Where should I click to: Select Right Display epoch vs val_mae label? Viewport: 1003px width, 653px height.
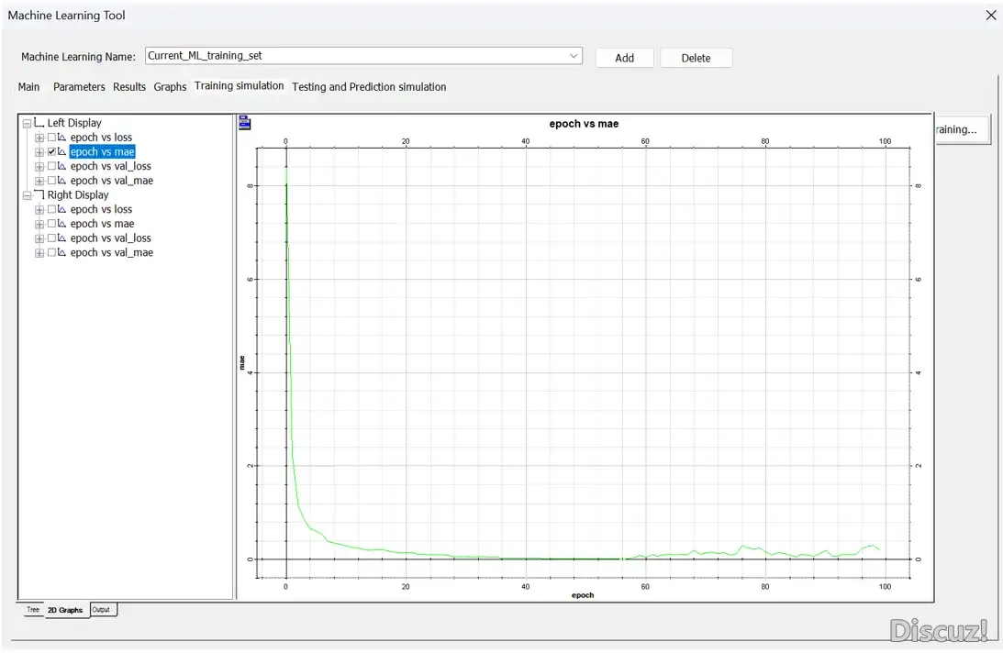[x=112, y=252]
